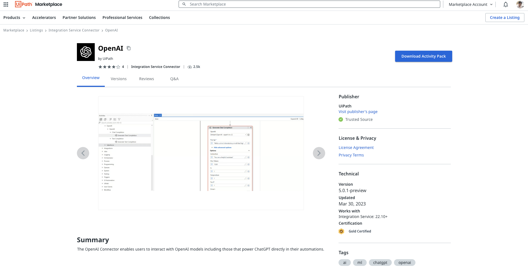Switch to the Versions tab

[x=119, y=79]
